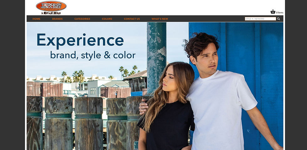Click the 'brand, style & color' banner subtitle
This screenshot has width=307, height=150.
pos(93,55)
